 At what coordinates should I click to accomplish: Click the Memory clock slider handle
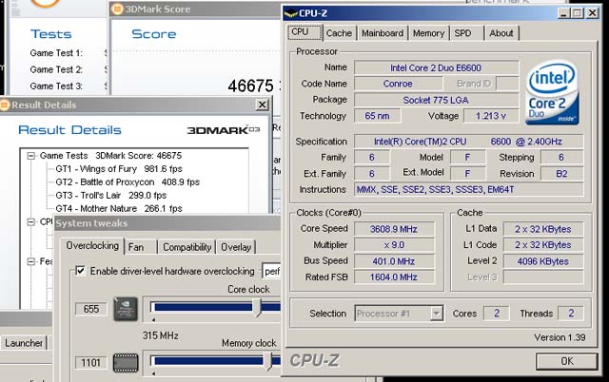(x=268, y=361)
